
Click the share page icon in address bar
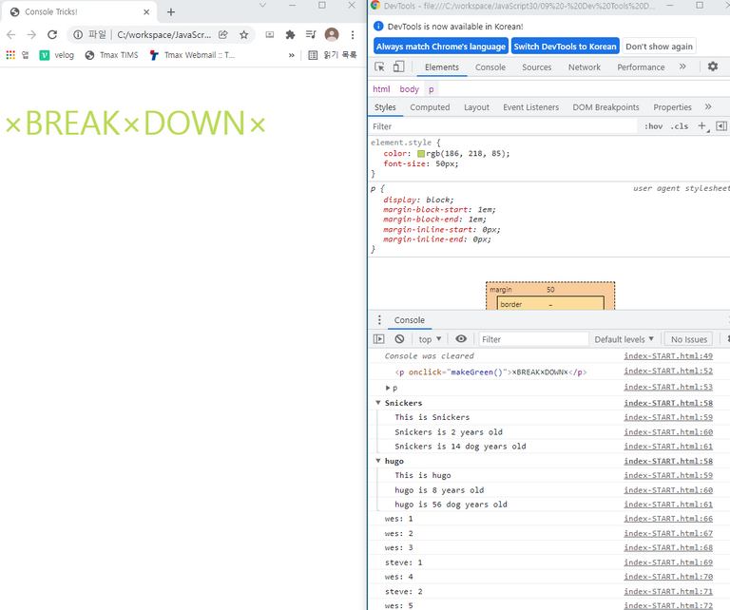pyautogui.click(x=223, y=34)
